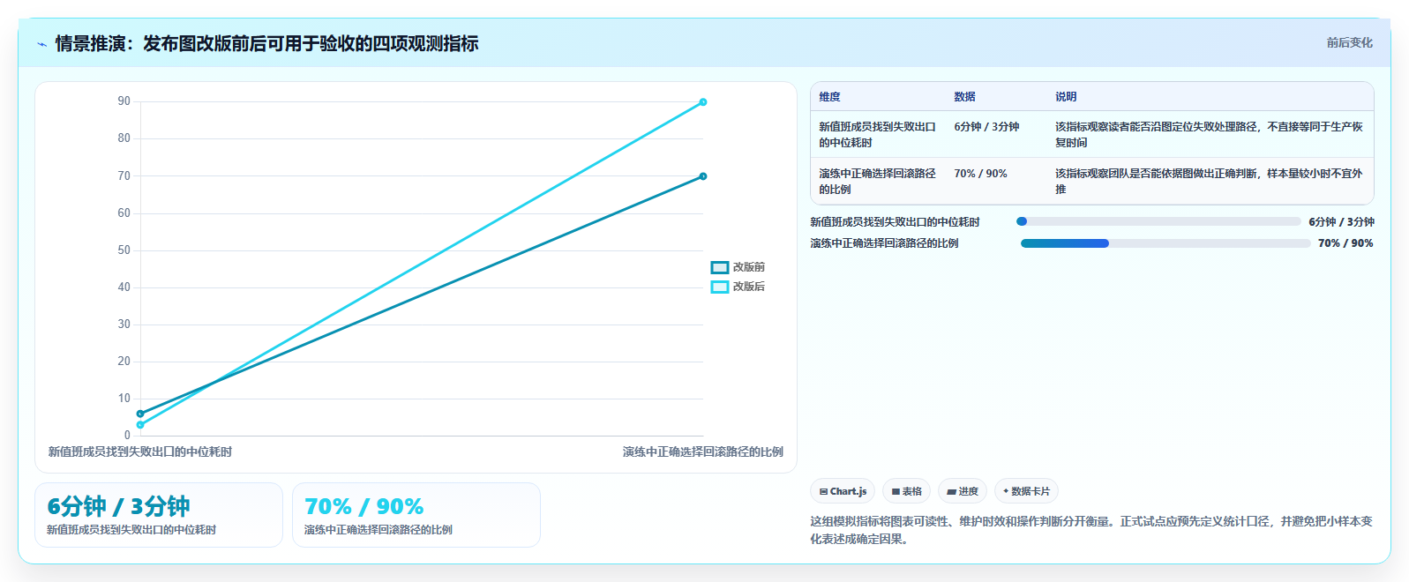
Task: Open the 6分钟 / 3分钟 data card
Action: [x=159, y=515]
